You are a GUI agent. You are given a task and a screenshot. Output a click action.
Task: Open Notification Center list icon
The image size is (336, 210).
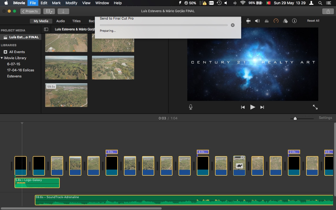[329, 3]
